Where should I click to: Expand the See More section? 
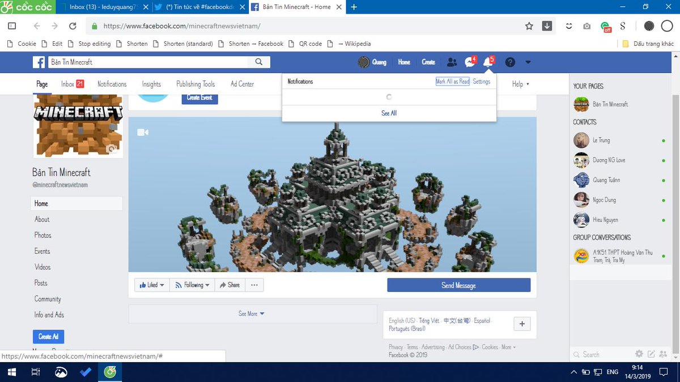click(252, 314)
